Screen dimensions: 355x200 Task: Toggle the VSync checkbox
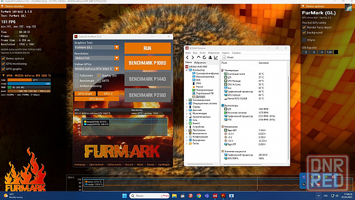point(304,40)
